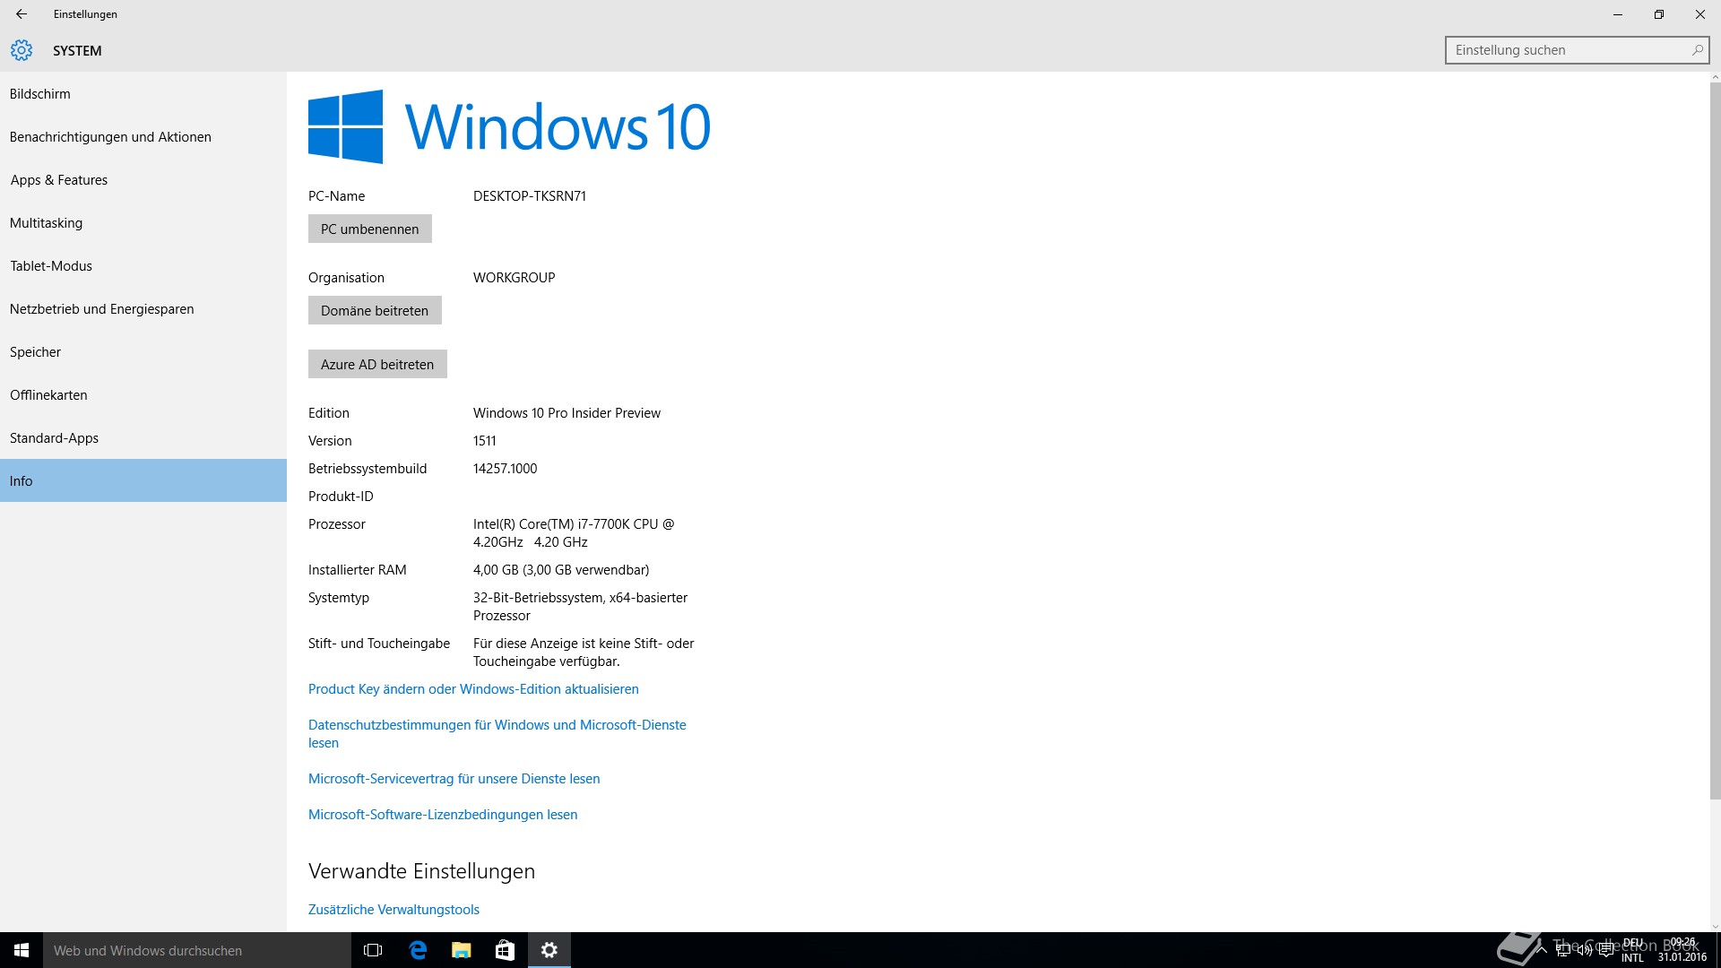Open the Action Center notification icon
The width and height of the screenshot is (1721, 968).
1605,950
